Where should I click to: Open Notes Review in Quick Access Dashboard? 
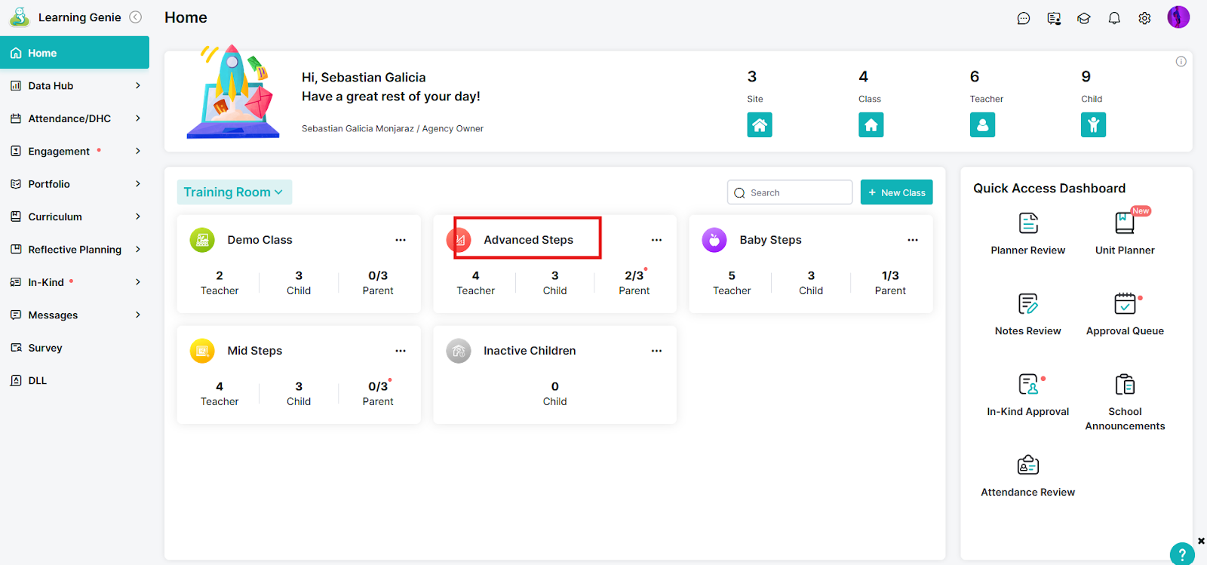(x=1027, y=305)
